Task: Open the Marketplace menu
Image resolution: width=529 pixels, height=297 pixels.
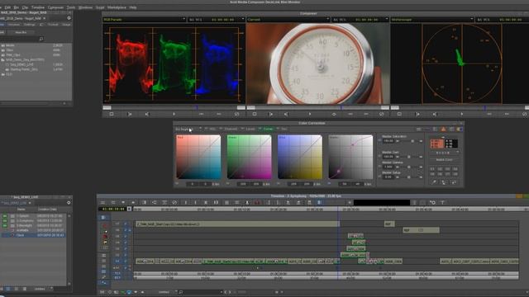Action: coord(117,7)
